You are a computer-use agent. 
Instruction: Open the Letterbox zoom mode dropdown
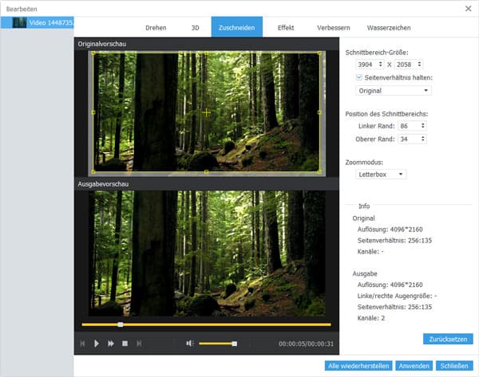click(381, 175)
